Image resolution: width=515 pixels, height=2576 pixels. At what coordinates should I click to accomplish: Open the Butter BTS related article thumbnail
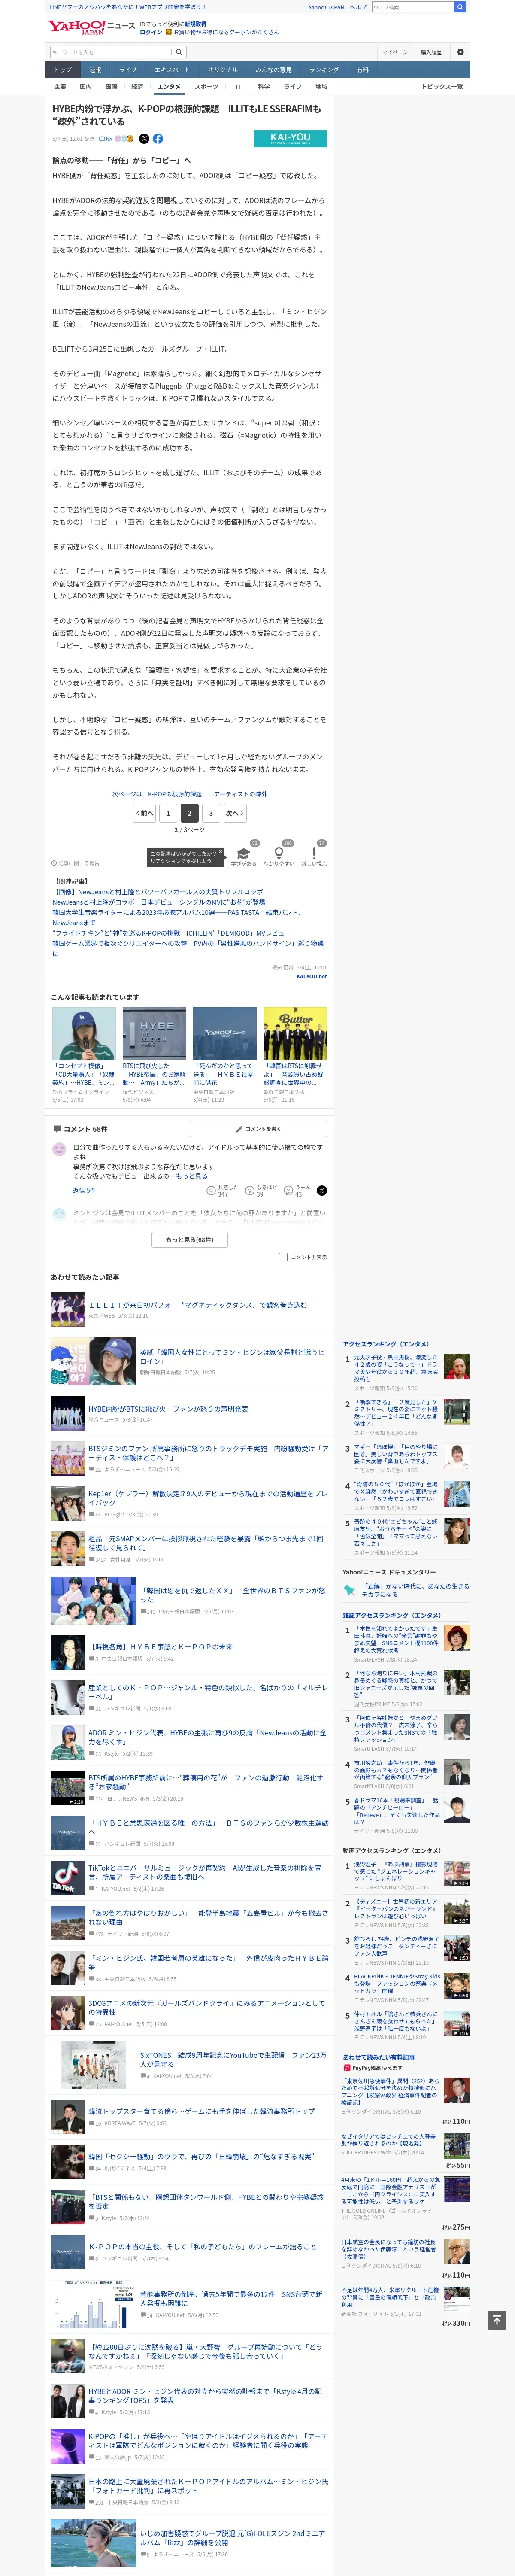(295, 1033)
